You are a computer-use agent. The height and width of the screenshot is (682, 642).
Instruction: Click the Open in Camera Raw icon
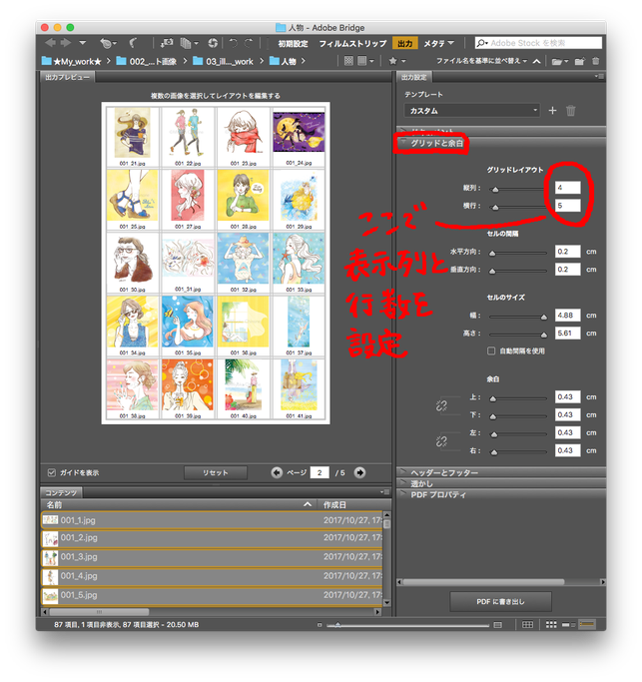pyautogui.click(x=213, y=43)
